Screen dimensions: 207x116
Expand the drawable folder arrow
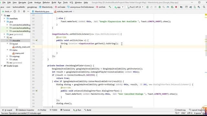pos(7,41)
